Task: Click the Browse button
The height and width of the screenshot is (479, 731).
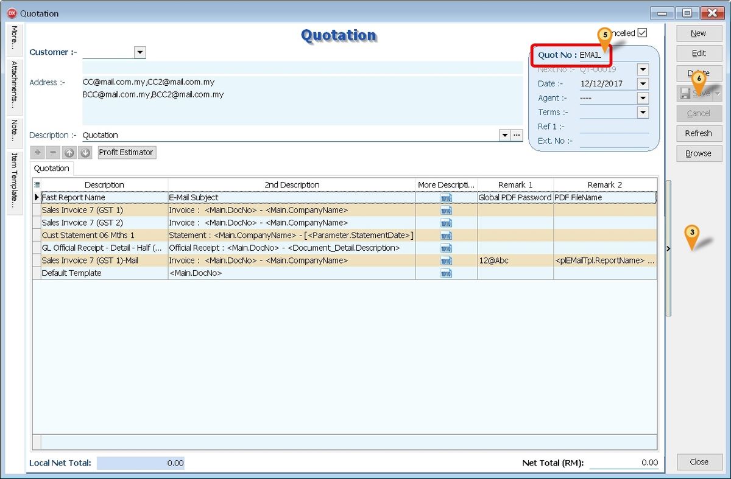Action: 698,153
